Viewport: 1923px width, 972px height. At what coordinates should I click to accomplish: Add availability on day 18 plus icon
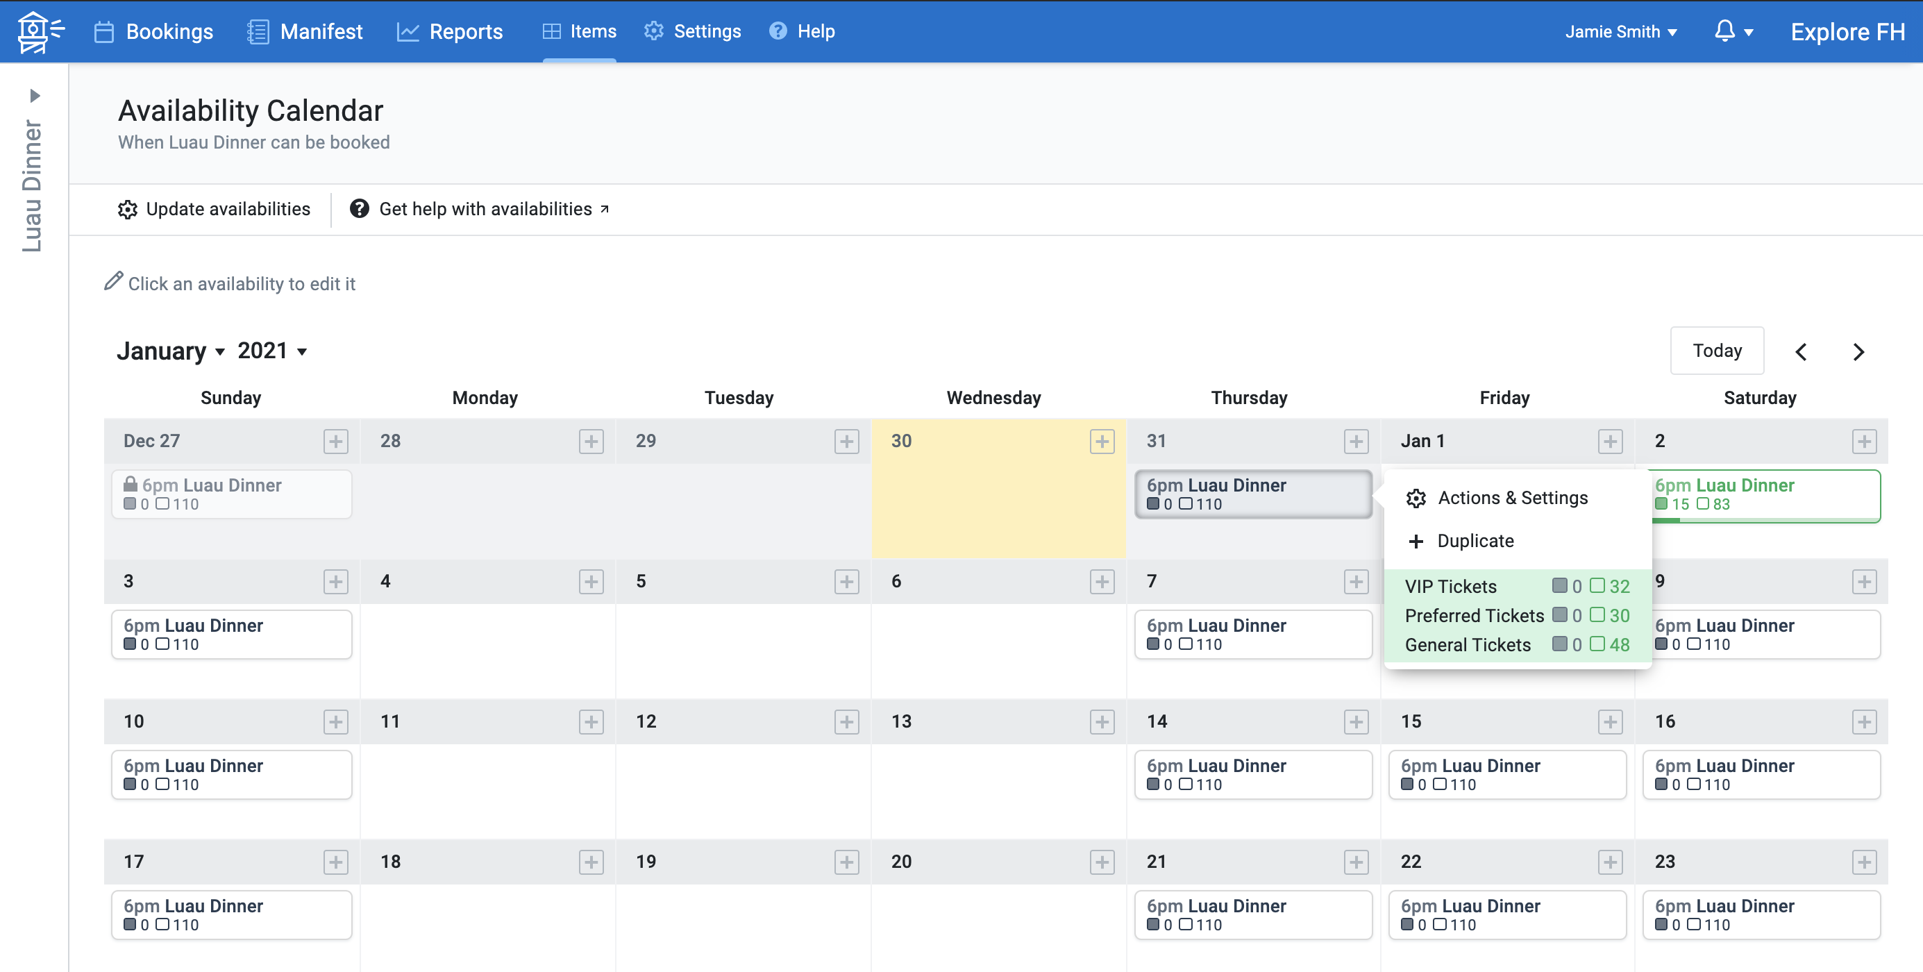[x=591, y=862]
